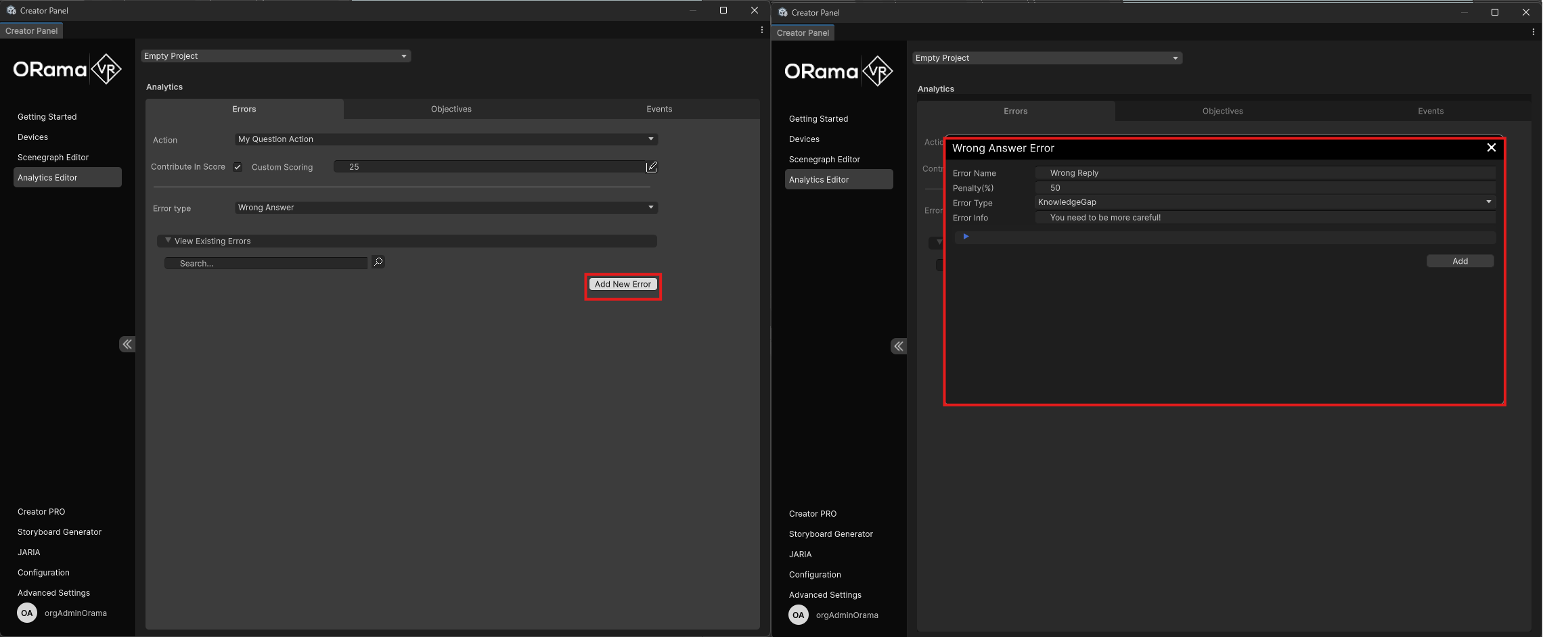Select Analytics Editor in right window sidebar
Image resolution: width=1543 pixels, height=637 pixels.
pos(839,179)
